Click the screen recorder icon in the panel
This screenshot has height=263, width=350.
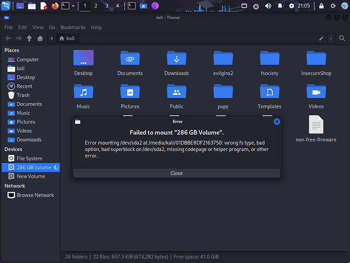[x=256, y=6]
